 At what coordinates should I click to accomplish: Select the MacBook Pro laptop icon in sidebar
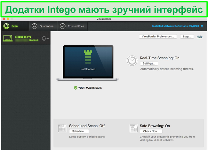pos(8,38)
